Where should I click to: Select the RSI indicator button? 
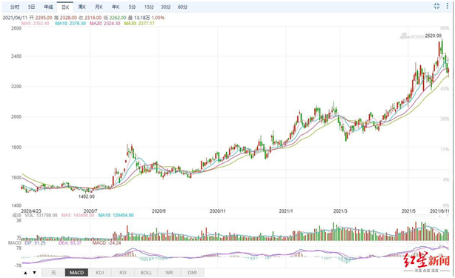pos(123,273)
